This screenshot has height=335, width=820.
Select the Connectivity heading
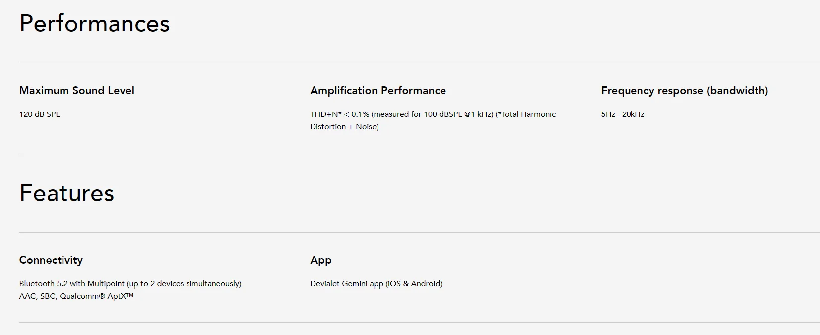tap(51, 260)
